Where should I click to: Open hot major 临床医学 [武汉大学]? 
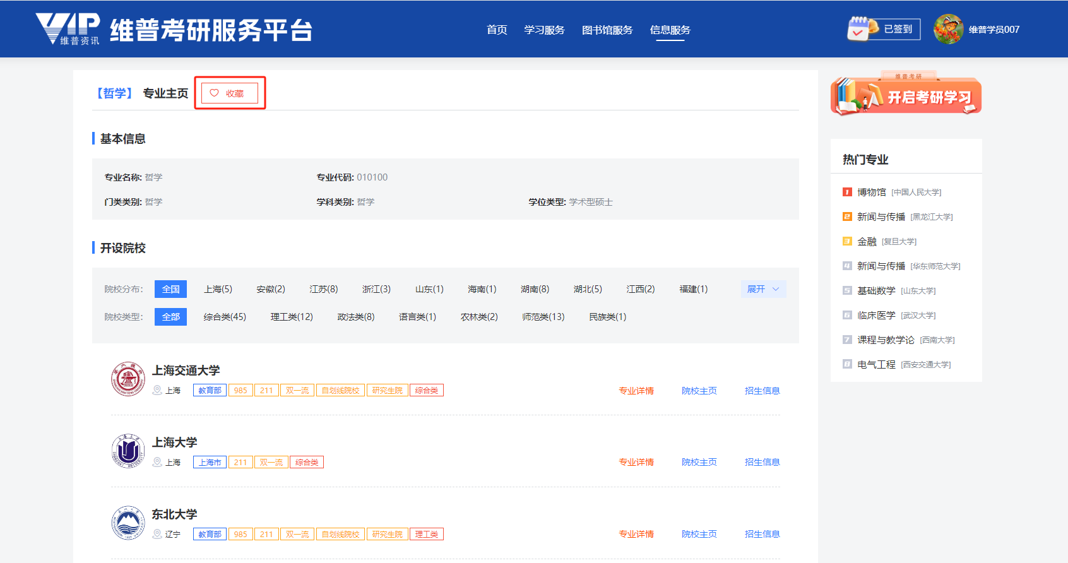point(896,315)
